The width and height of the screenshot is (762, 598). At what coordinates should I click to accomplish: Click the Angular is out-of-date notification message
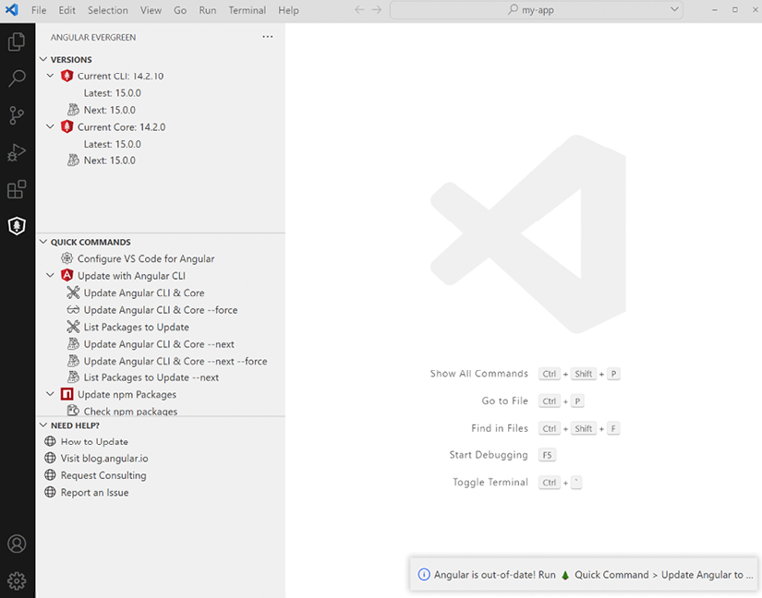click(593, 575)
